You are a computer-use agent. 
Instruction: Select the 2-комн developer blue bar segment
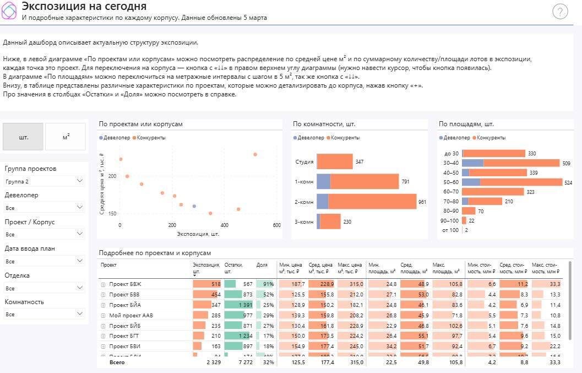click(323, 202)
